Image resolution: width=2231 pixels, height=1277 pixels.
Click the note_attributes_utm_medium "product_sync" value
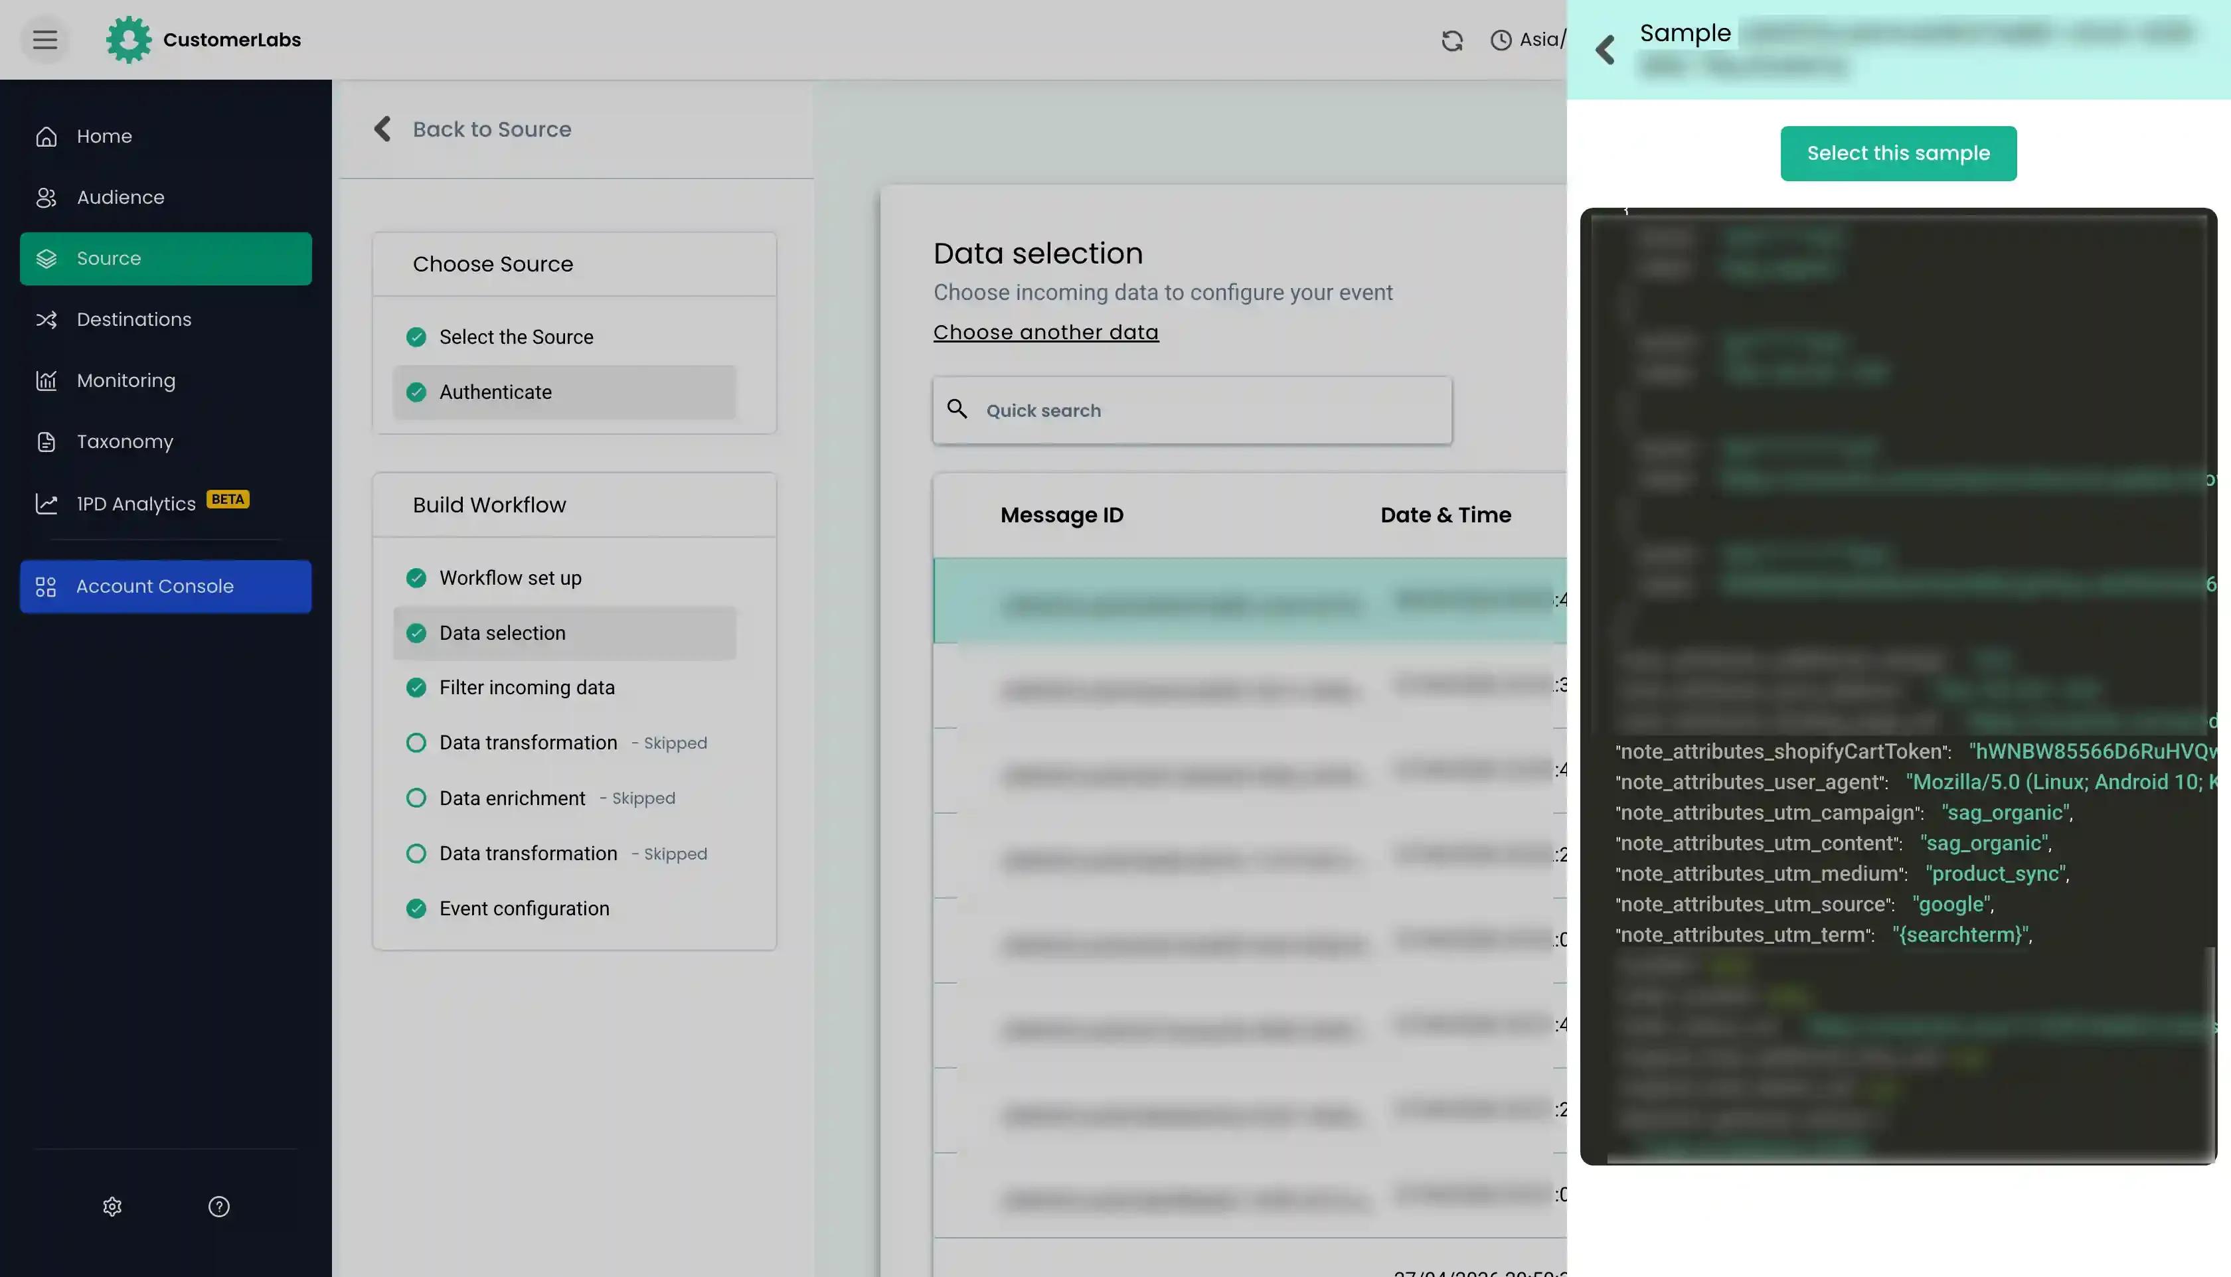(x=1997, y=873)
